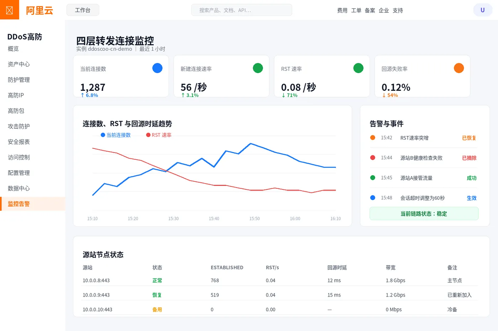
Task: Click the 实例 ddoscoo-cn-demo instance label
Action: [104, 49]
